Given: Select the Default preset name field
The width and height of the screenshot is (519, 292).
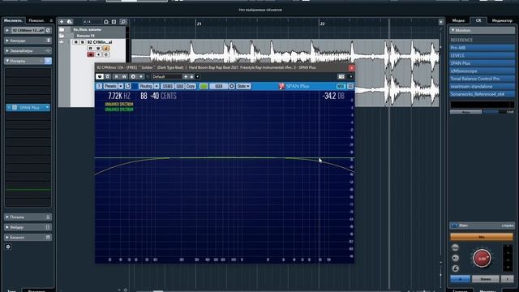Looking at the screenshot, I should (x=167, y=76).
